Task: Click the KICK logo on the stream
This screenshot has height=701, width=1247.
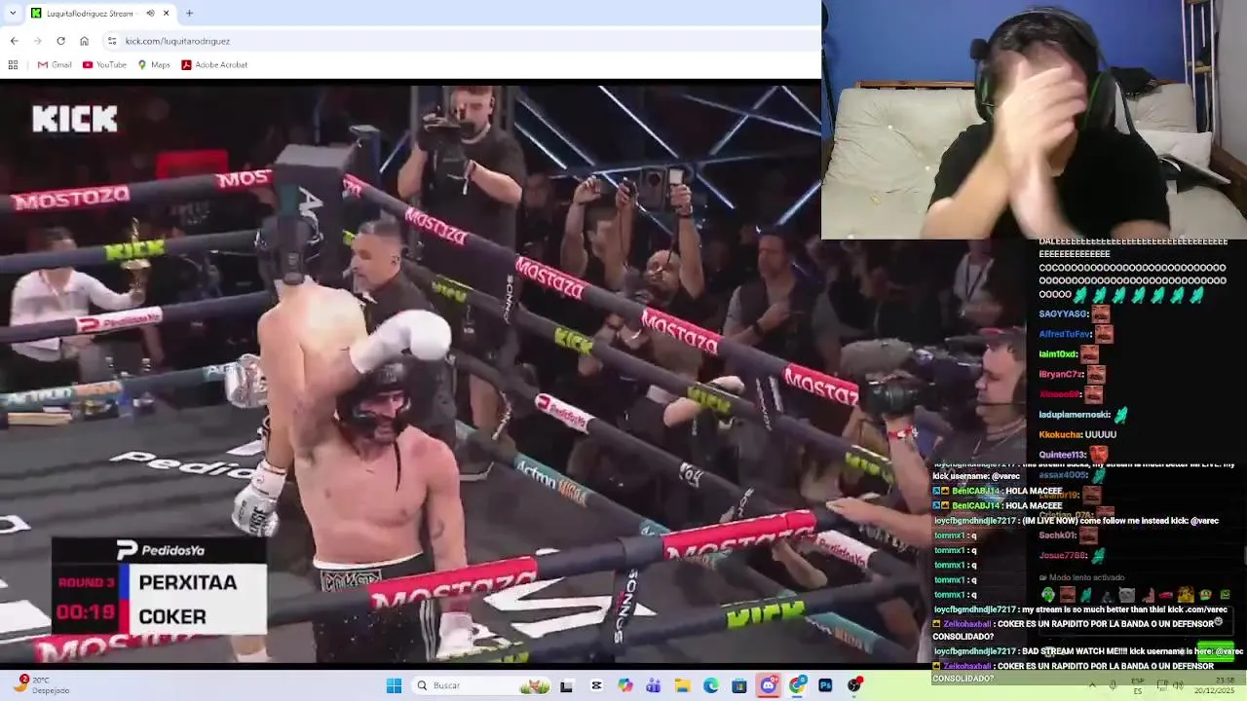Action: pos(74,119)
